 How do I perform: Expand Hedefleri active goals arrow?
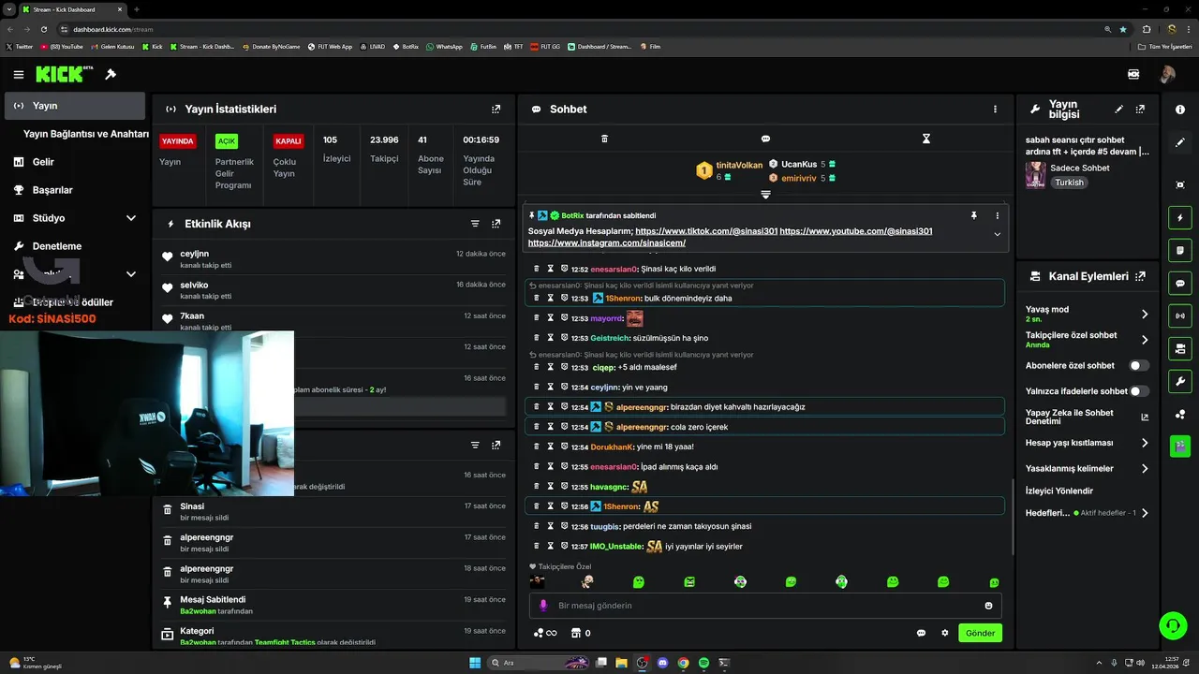coord(1145,513)
